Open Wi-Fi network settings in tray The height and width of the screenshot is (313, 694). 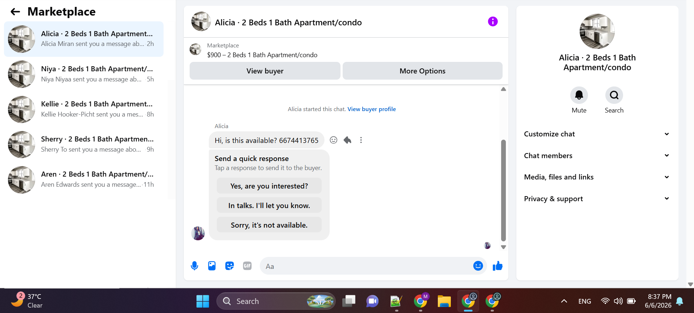pyautogui.click(x=605, y=301)
